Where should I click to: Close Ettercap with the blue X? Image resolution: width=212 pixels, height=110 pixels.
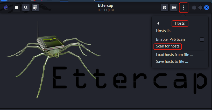207,8
